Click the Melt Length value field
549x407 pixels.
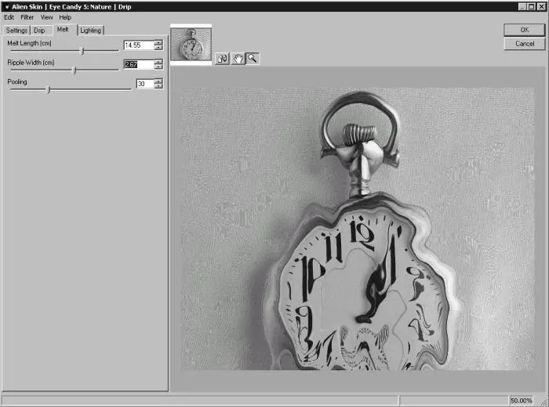(139, 45)
